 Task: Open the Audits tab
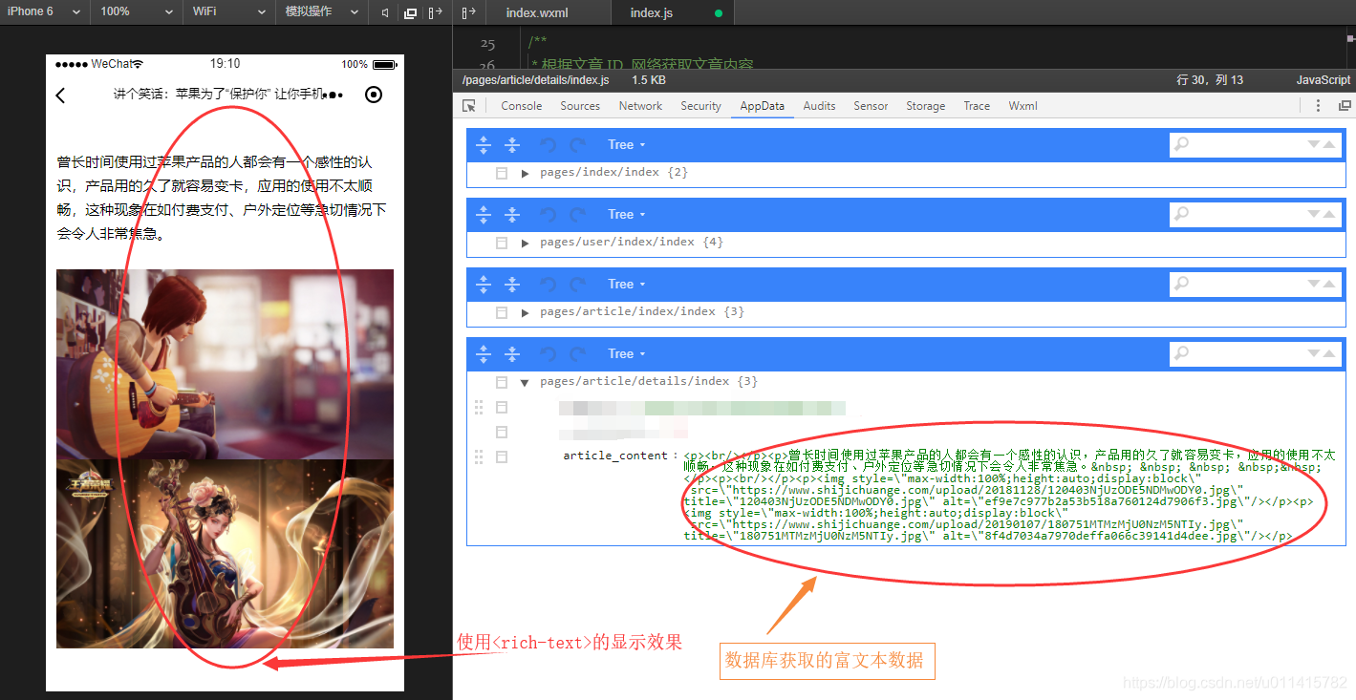click(x=819, y=106)
